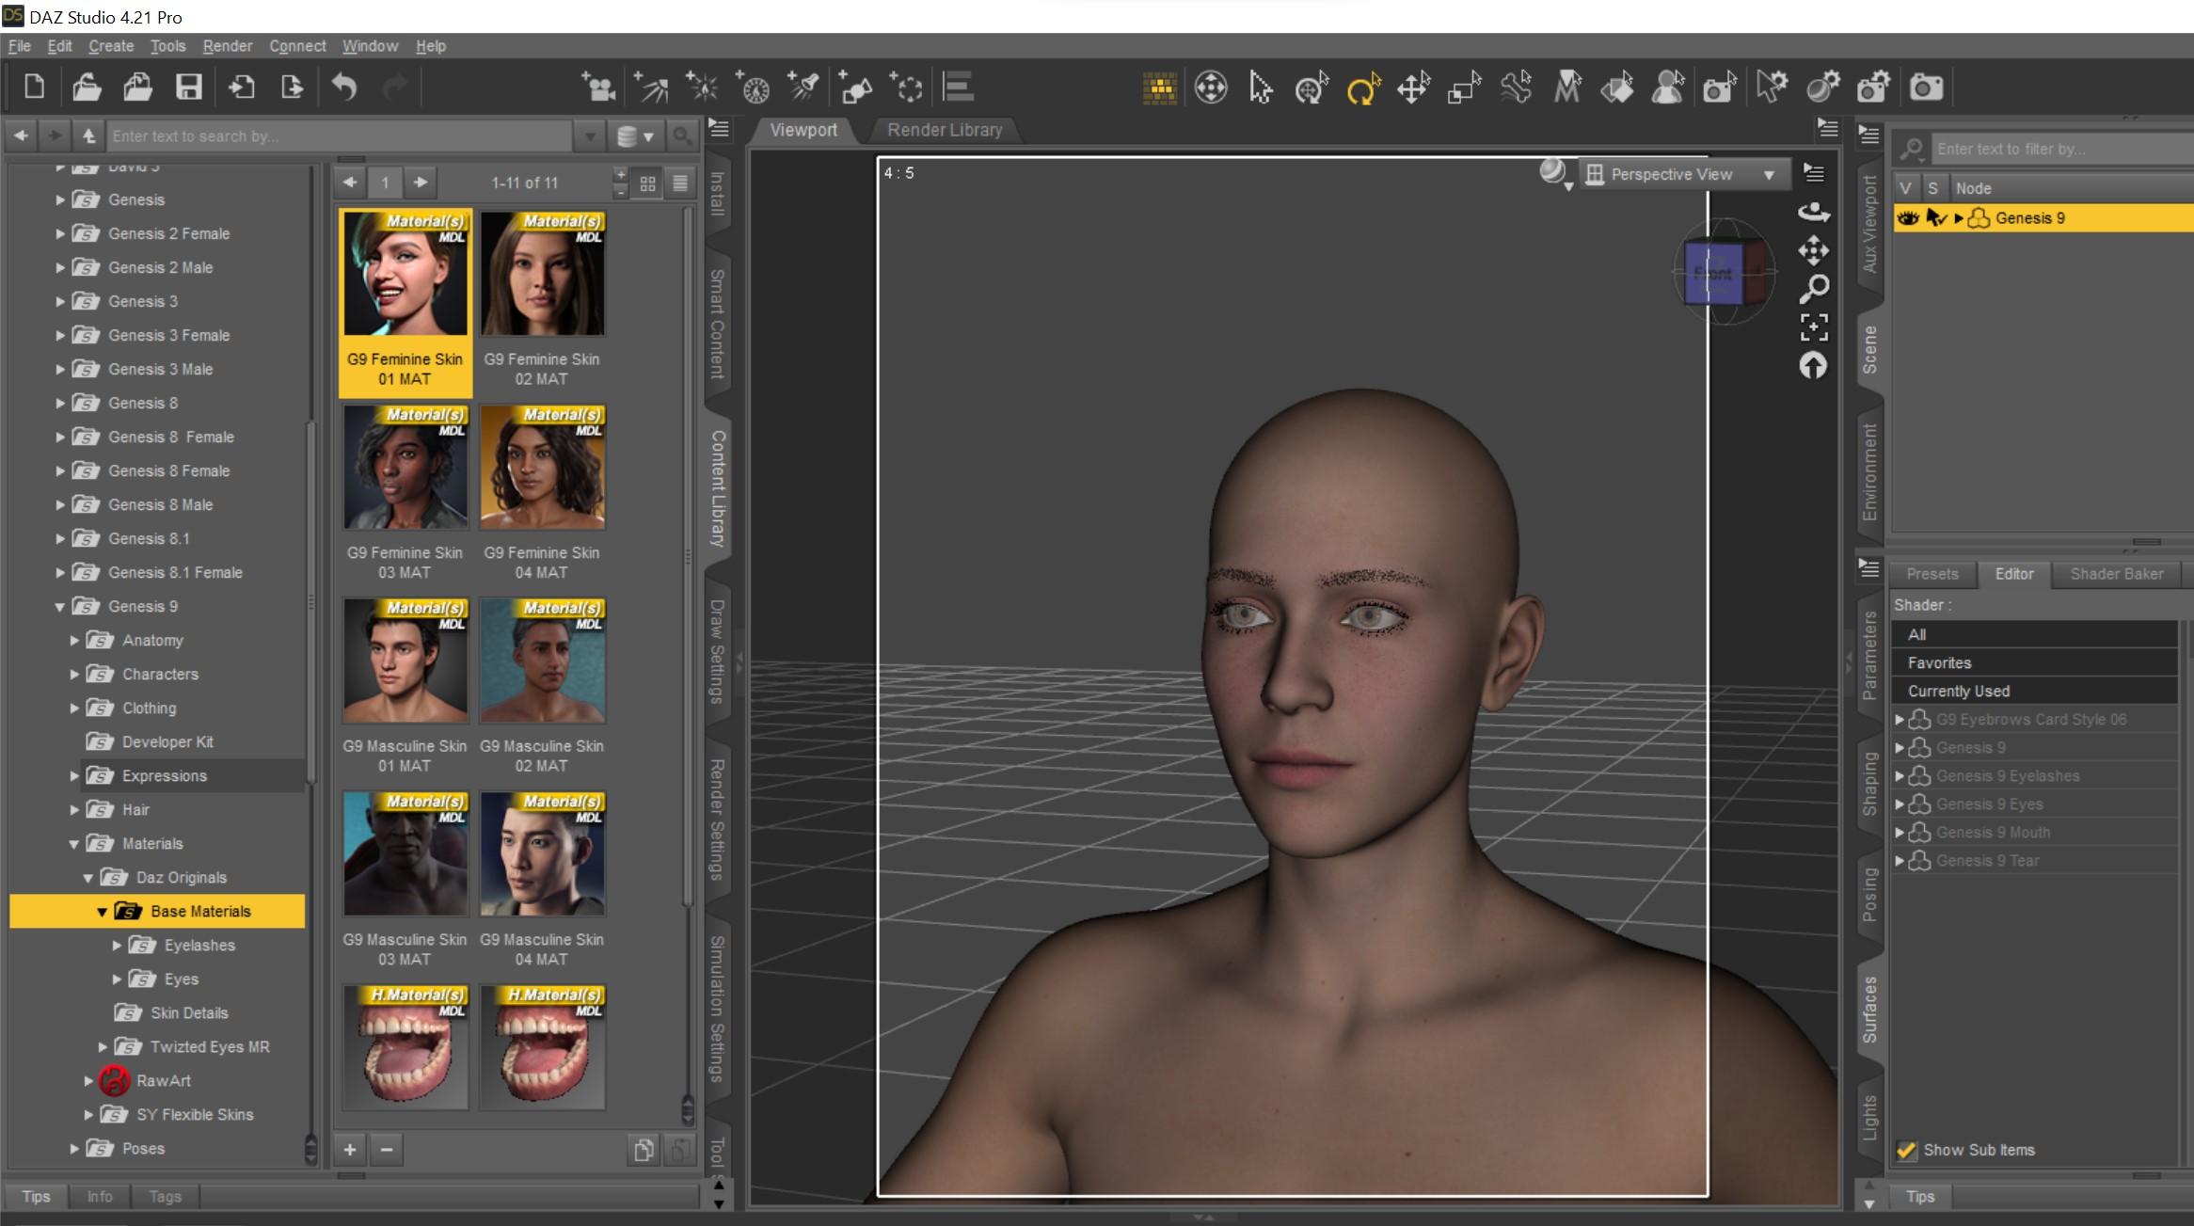
Task: Toggle selectability arrow of Genesis 9 node
Action: point(1935,218)
